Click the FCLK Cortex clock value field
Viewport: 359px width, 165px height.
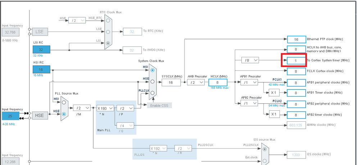coord(296,71)
